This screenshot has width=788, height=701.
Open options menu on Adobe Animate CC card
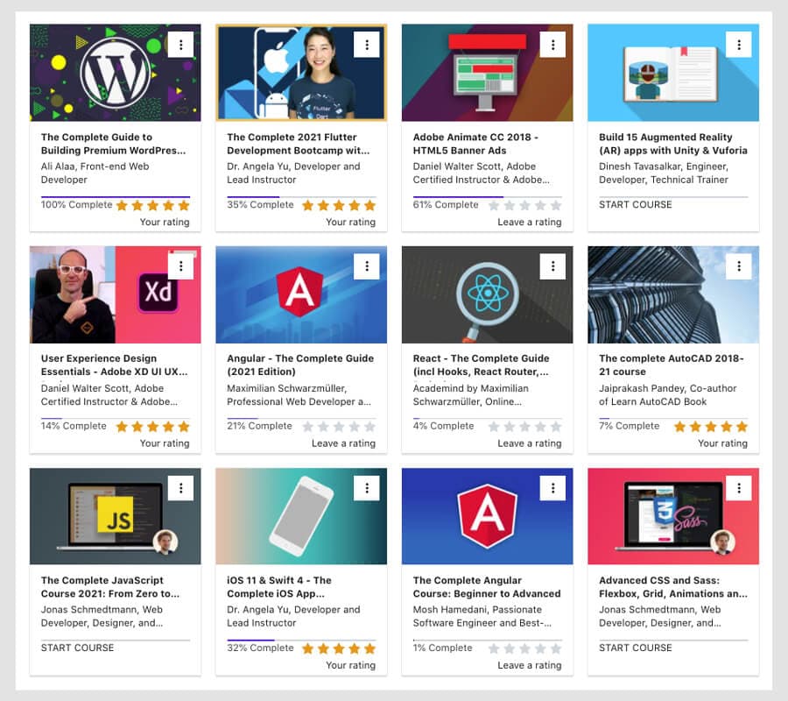coord(552,44)
